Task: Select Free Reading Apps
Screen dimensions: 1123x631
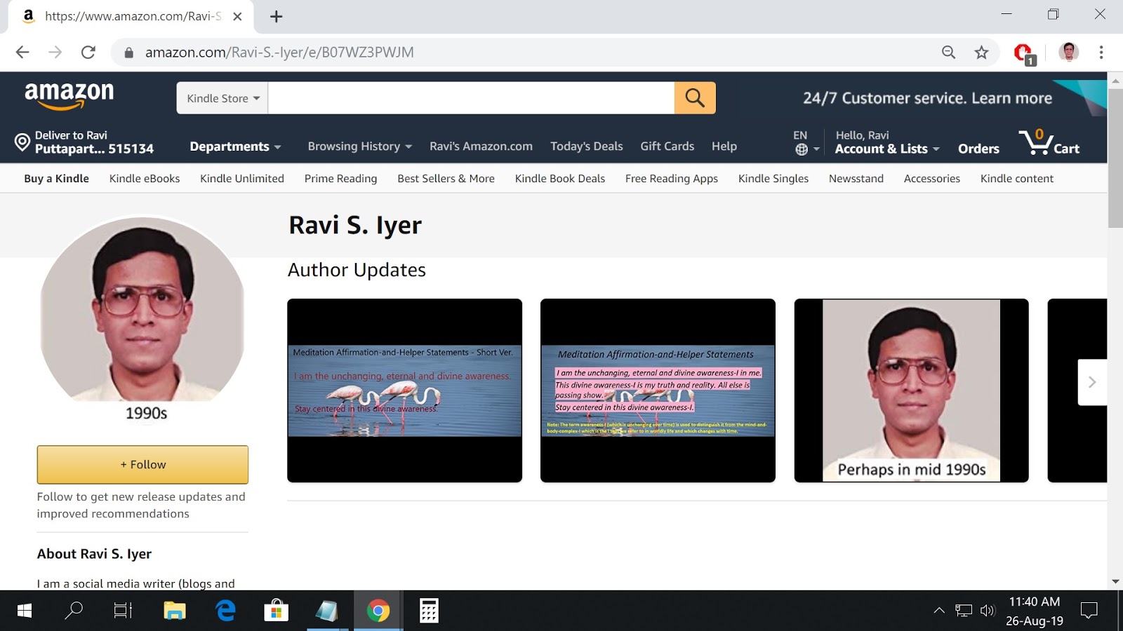Action: [672, 179]
